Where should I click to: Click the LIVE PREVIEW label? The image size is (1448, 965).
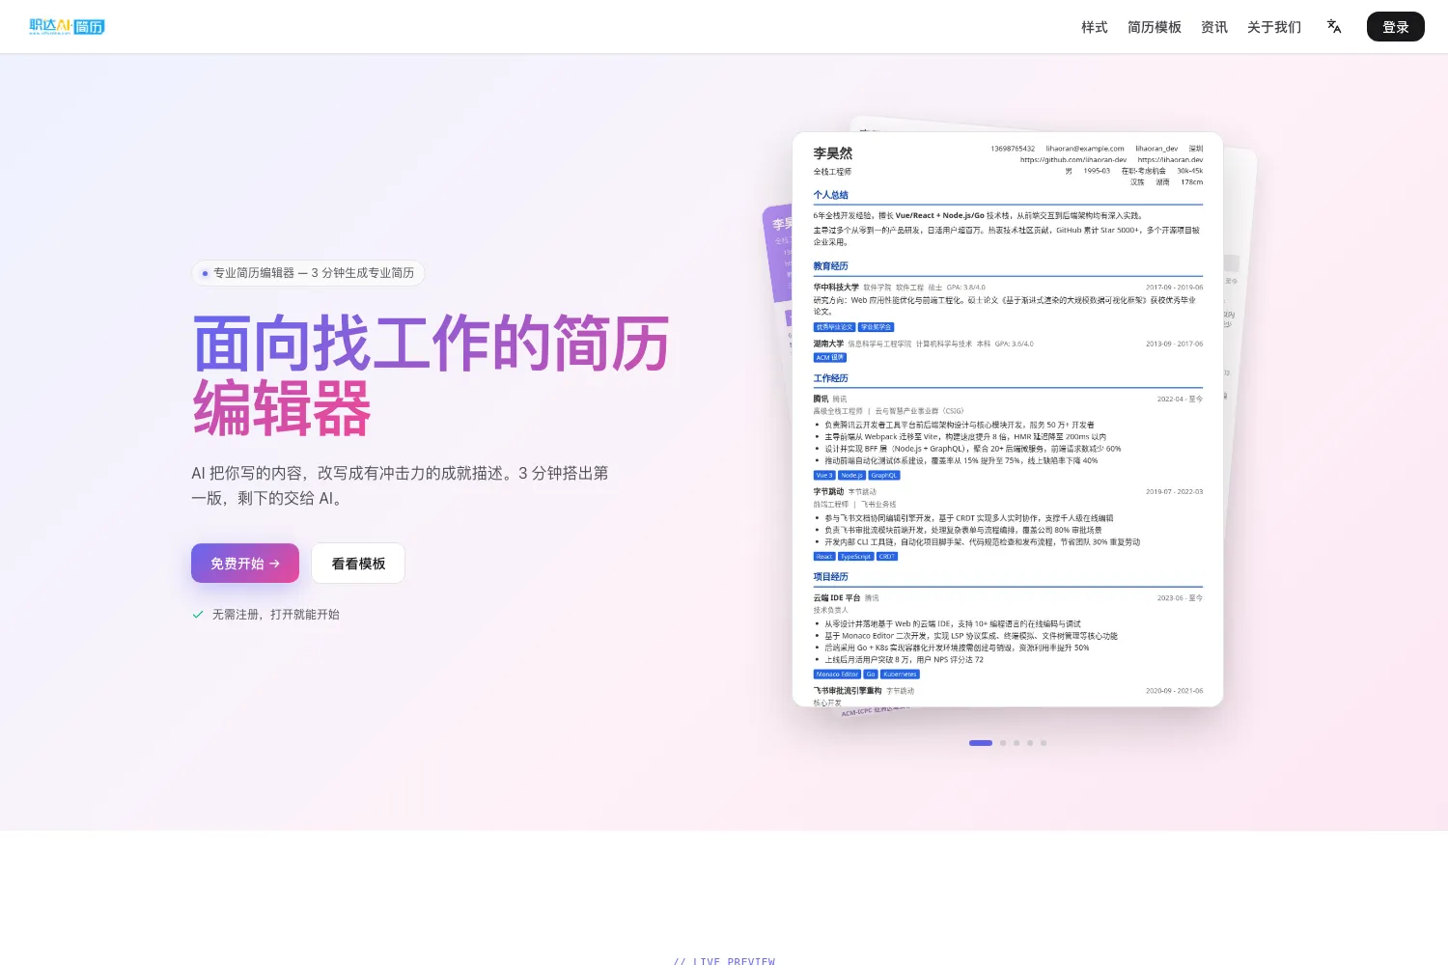724,961
